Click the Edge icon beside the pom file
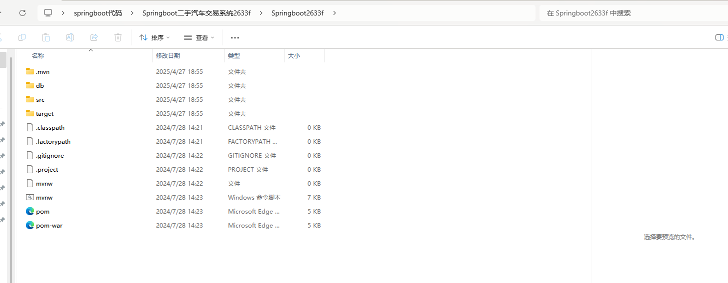 30,211
